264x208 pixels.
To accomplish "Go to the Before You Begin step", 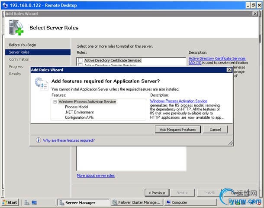I will [x=23, y=45].
